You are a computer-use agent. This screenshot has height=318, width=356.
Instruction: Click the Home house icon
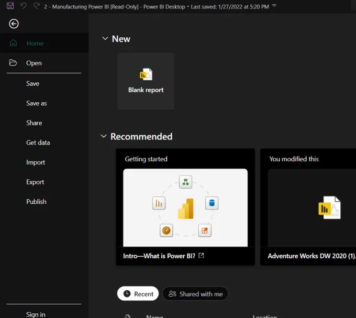[x=13, y=43]
